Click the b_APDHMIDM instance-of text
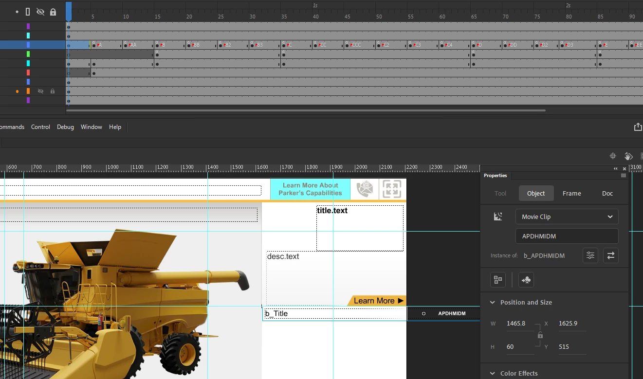This screenshot has width=643, height=379. click(x=544, y=255)
